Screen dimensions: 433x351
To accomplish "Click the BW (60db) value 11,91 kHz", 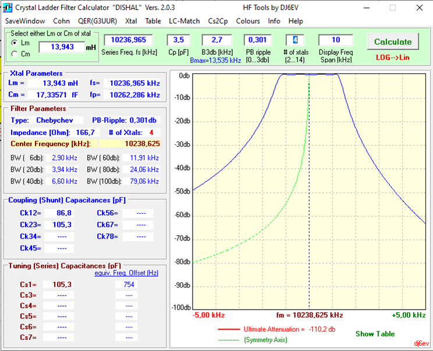I will 141,158.
